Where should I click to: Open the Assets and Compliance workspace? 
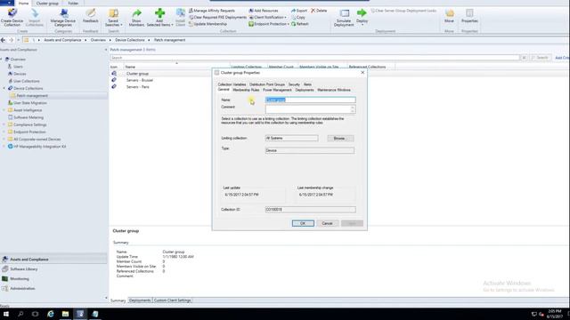[53, 260]
